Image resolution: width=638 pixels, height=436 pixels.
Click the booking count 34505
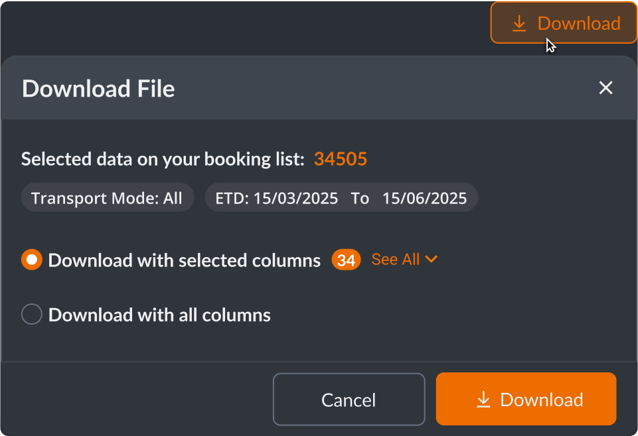point(341,159)
